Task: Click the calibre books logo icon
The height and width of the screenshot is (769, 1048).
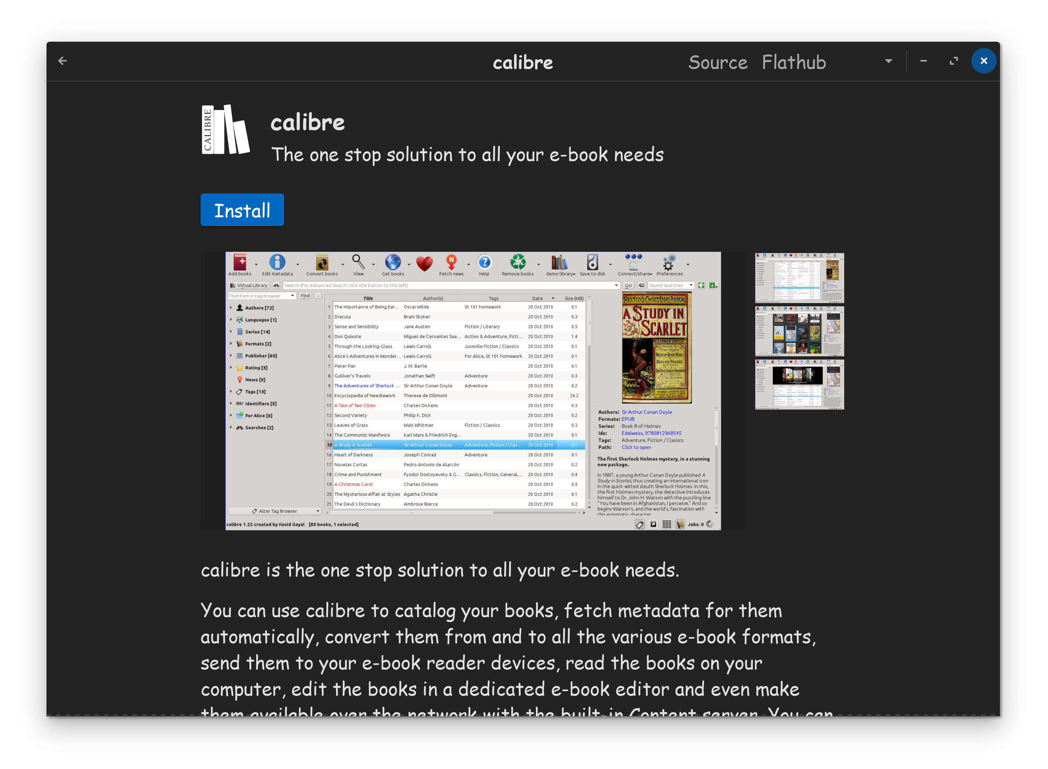Action: (x=226, y=130)
